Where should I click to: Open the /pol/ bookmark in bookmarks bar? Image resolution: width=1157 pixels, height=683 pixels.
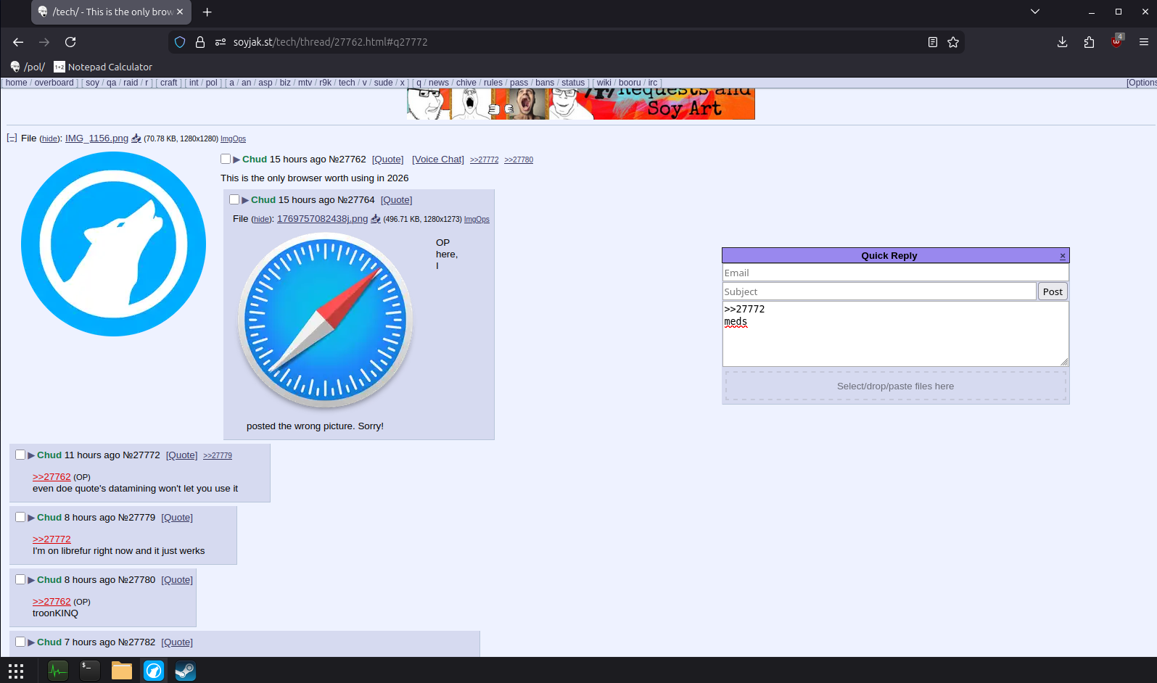28,67
